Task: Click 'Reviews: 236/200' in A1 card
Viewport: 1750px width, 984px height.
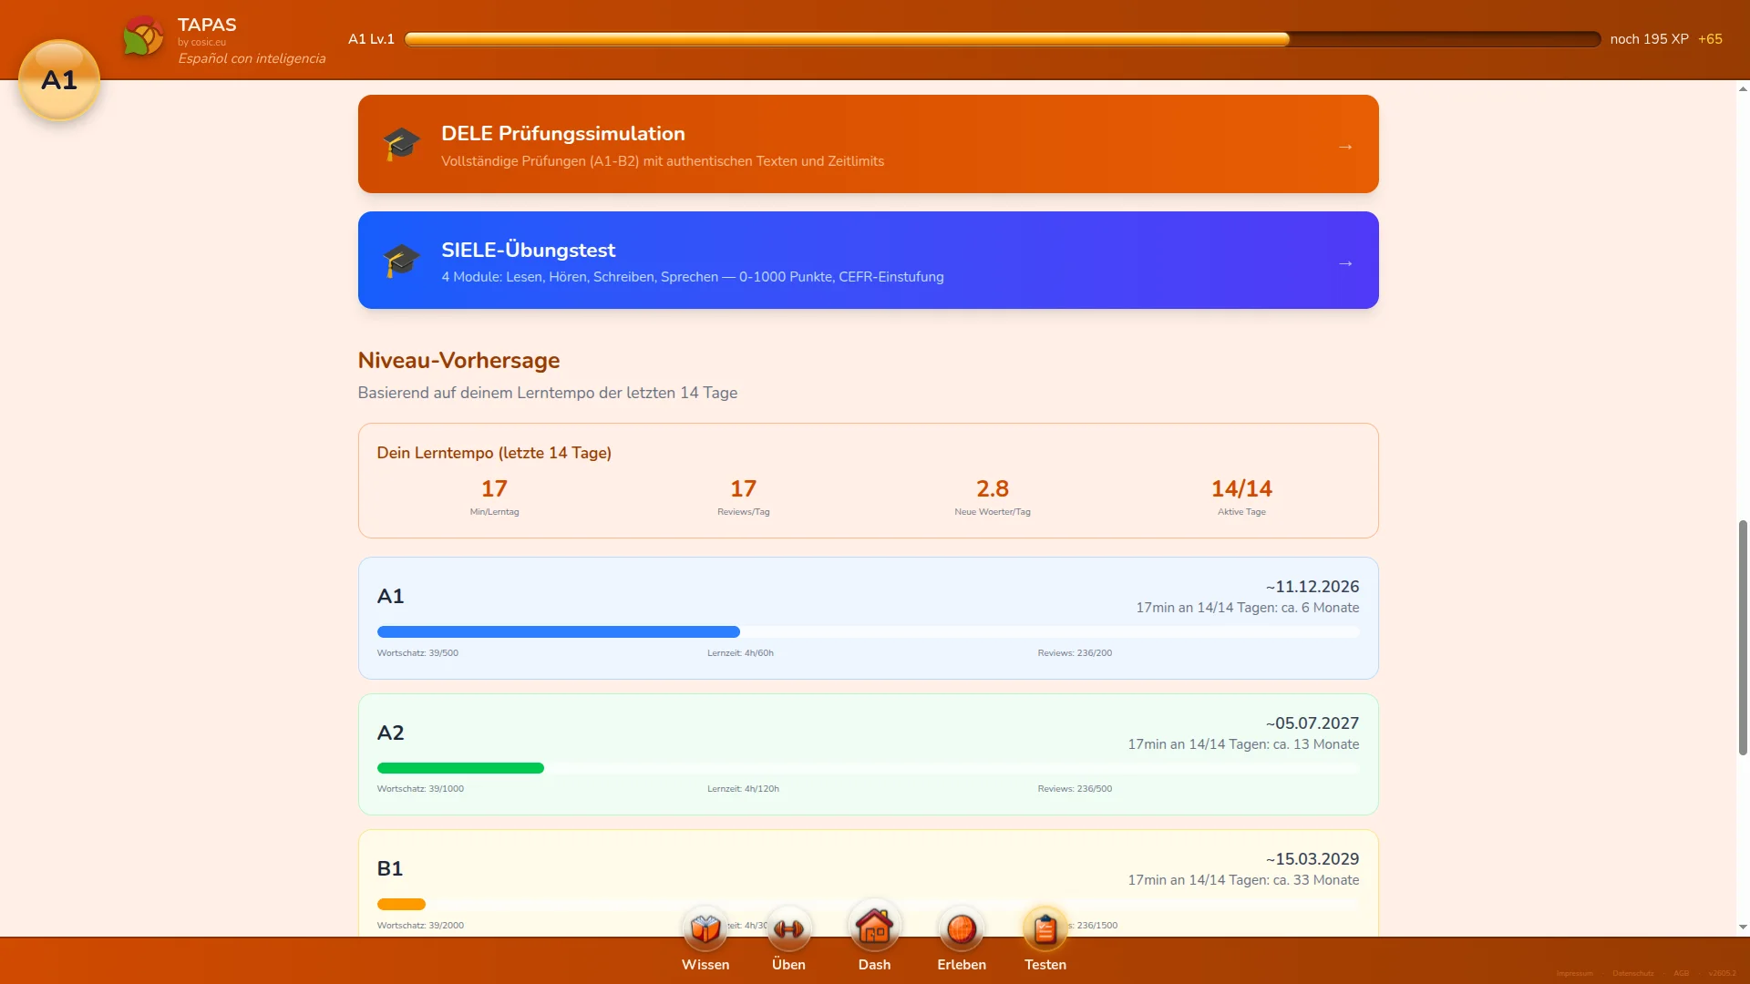Action: coord(1075,653)
